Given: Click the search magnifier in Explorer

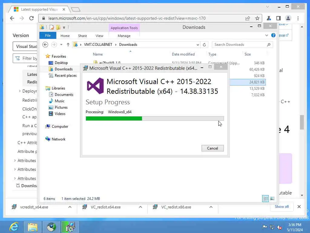Looking at the screenshot, I should click(x=269, y=45).
